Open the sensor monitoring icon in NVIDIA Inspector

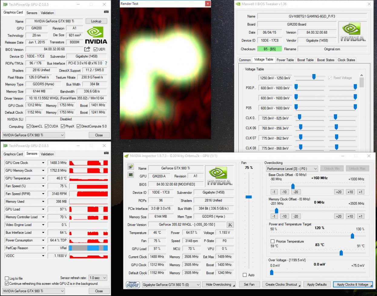(131, 174)
